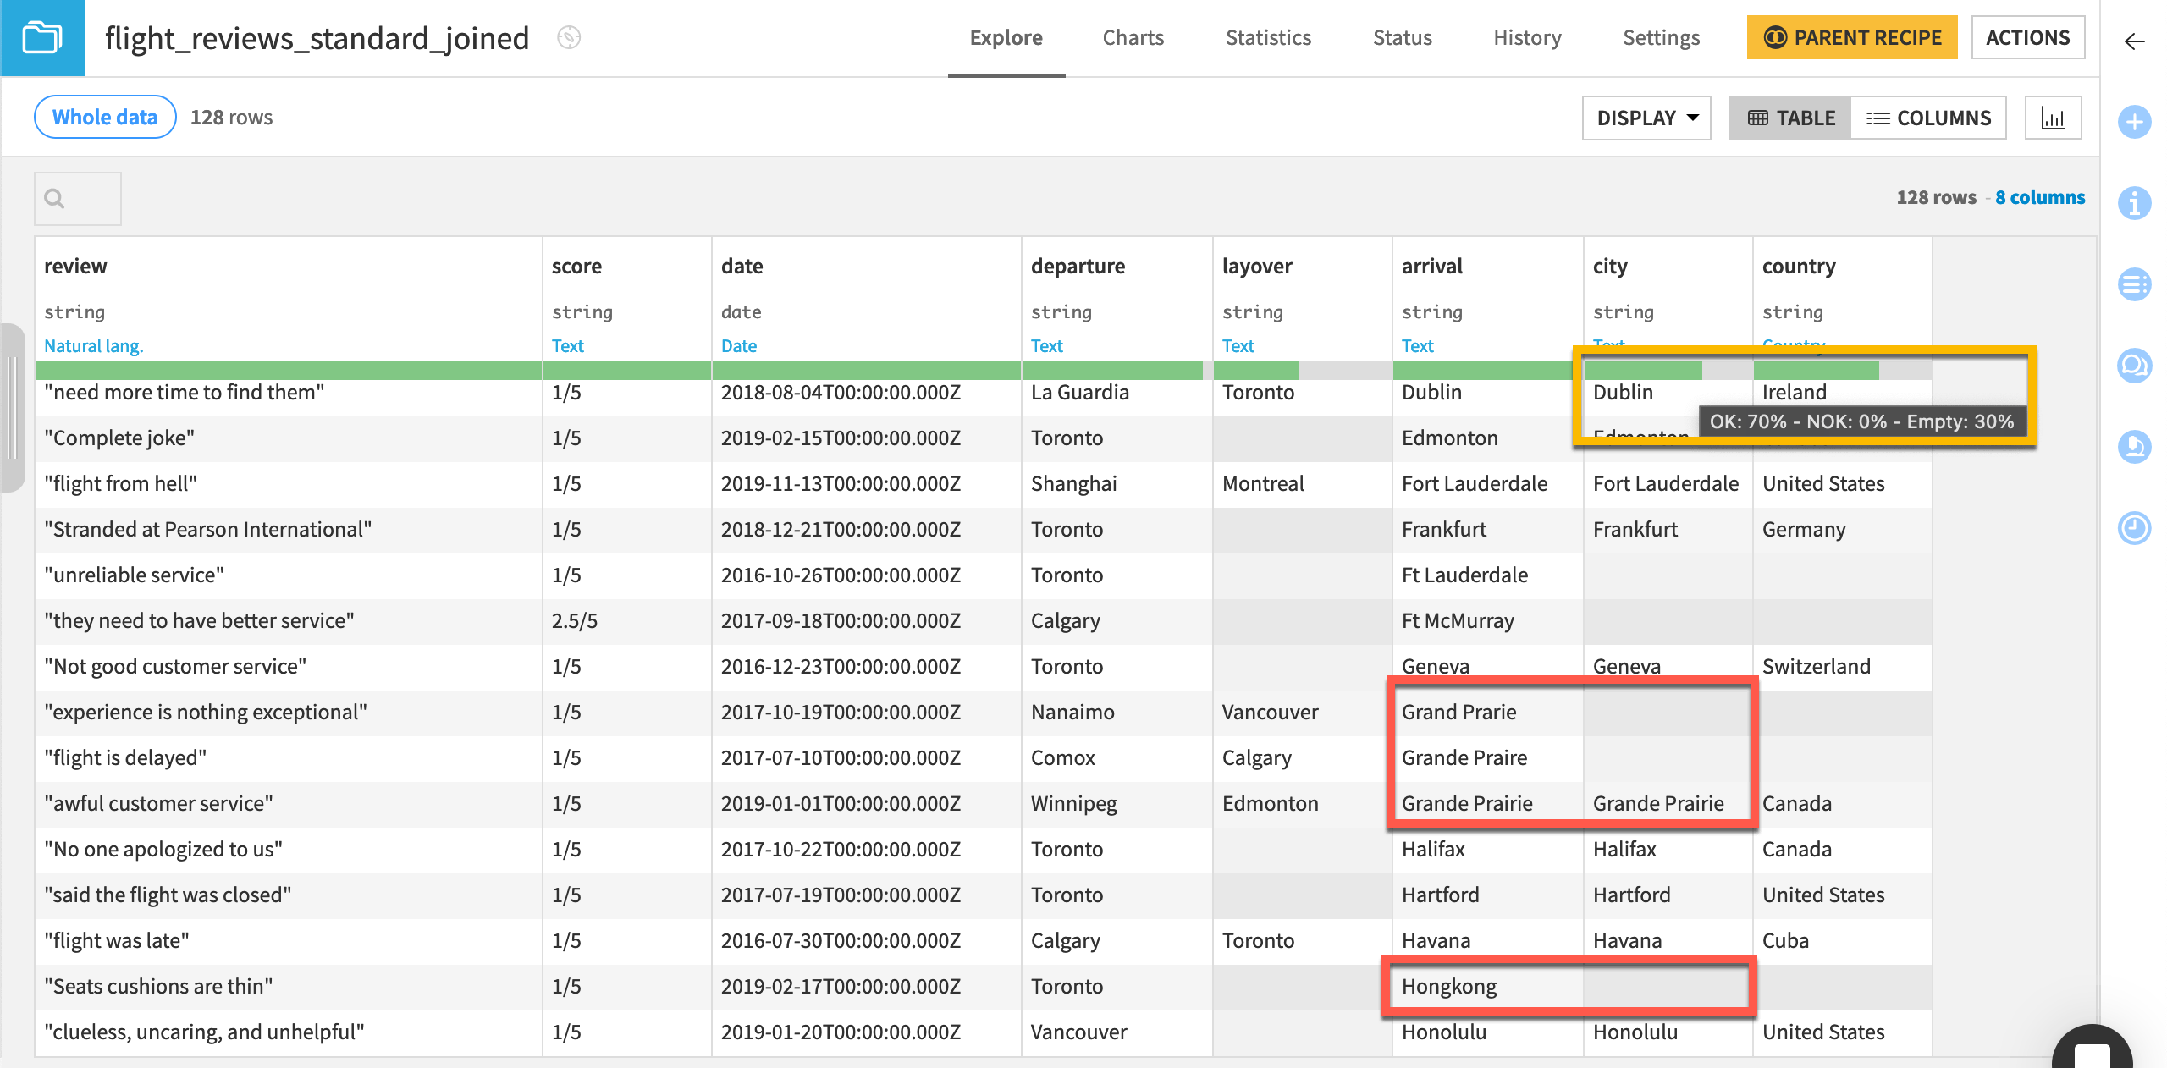
Task: Click the ACTIONS button
Action: click(x=2027, y=37)
